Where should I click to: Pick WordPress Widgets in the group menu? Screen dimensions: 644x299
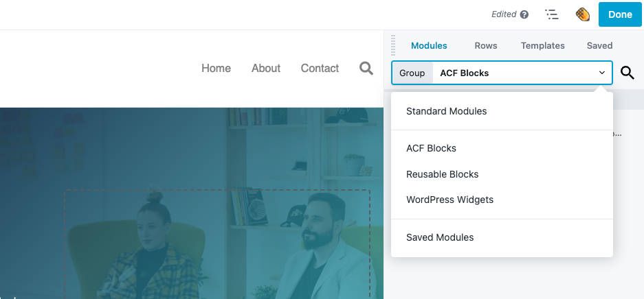point(449,200)
